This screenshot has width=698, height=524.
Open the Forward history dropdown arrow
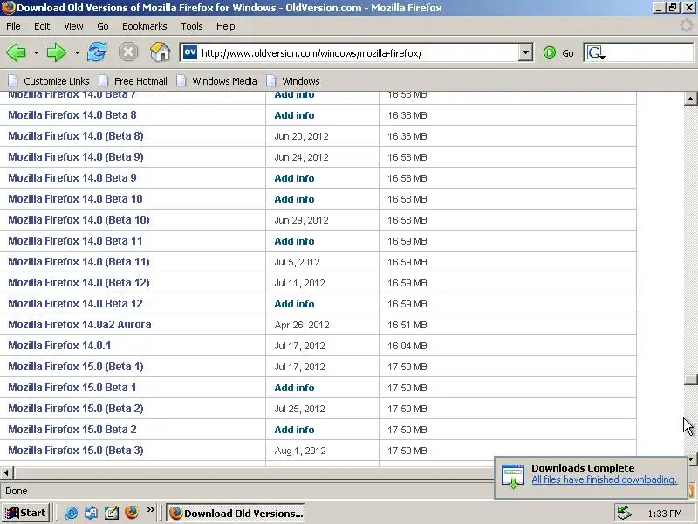tap(77, 53)
